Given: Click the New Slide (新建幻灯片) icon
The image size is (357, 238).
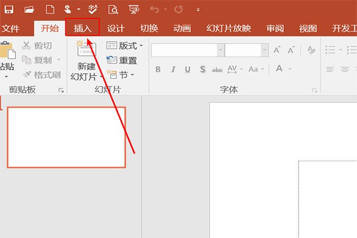Looking at the screenshot, I should (x=86, y=52).
